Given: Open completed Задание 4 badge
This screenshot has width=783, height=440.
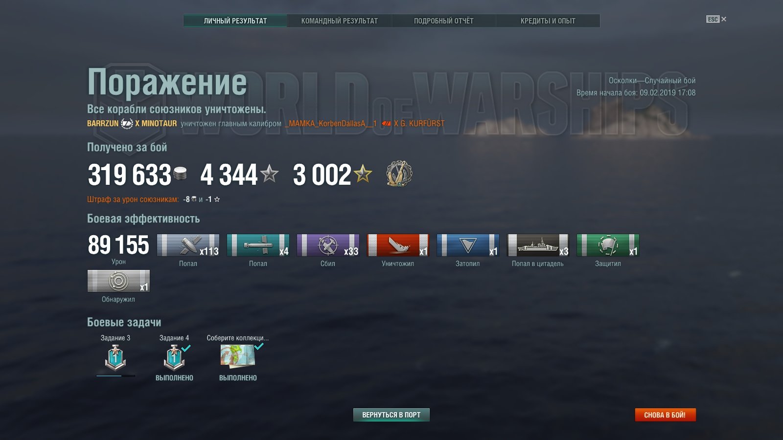Looking at the screenshot, I should pyautogui.click(x=174, y=358).
